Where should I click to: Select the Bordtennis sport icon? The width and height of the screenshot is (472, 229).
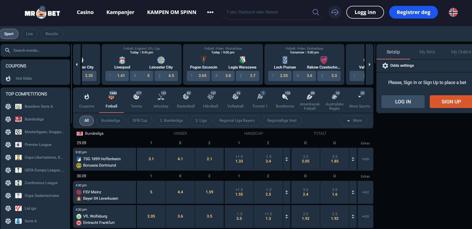(285, 96)
